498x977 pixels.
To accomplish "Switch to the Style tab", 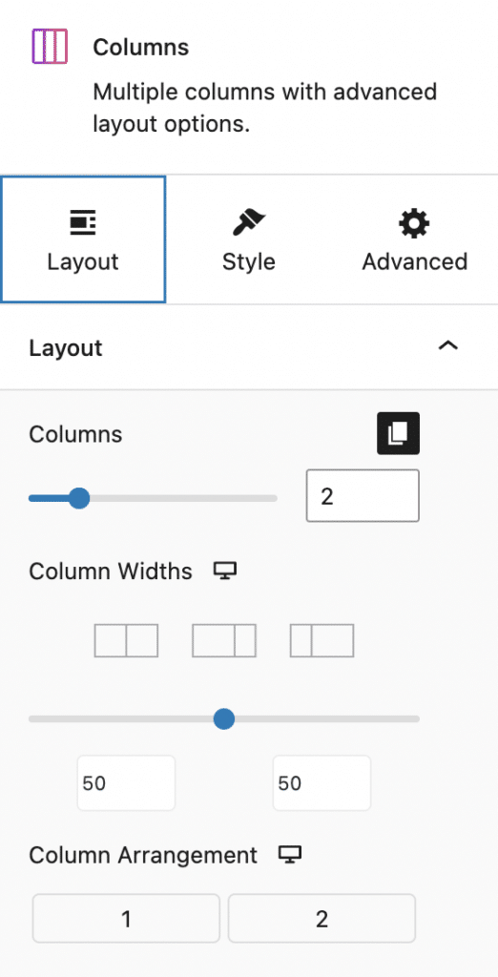I will pyautogui.click(x=249, y=239).
